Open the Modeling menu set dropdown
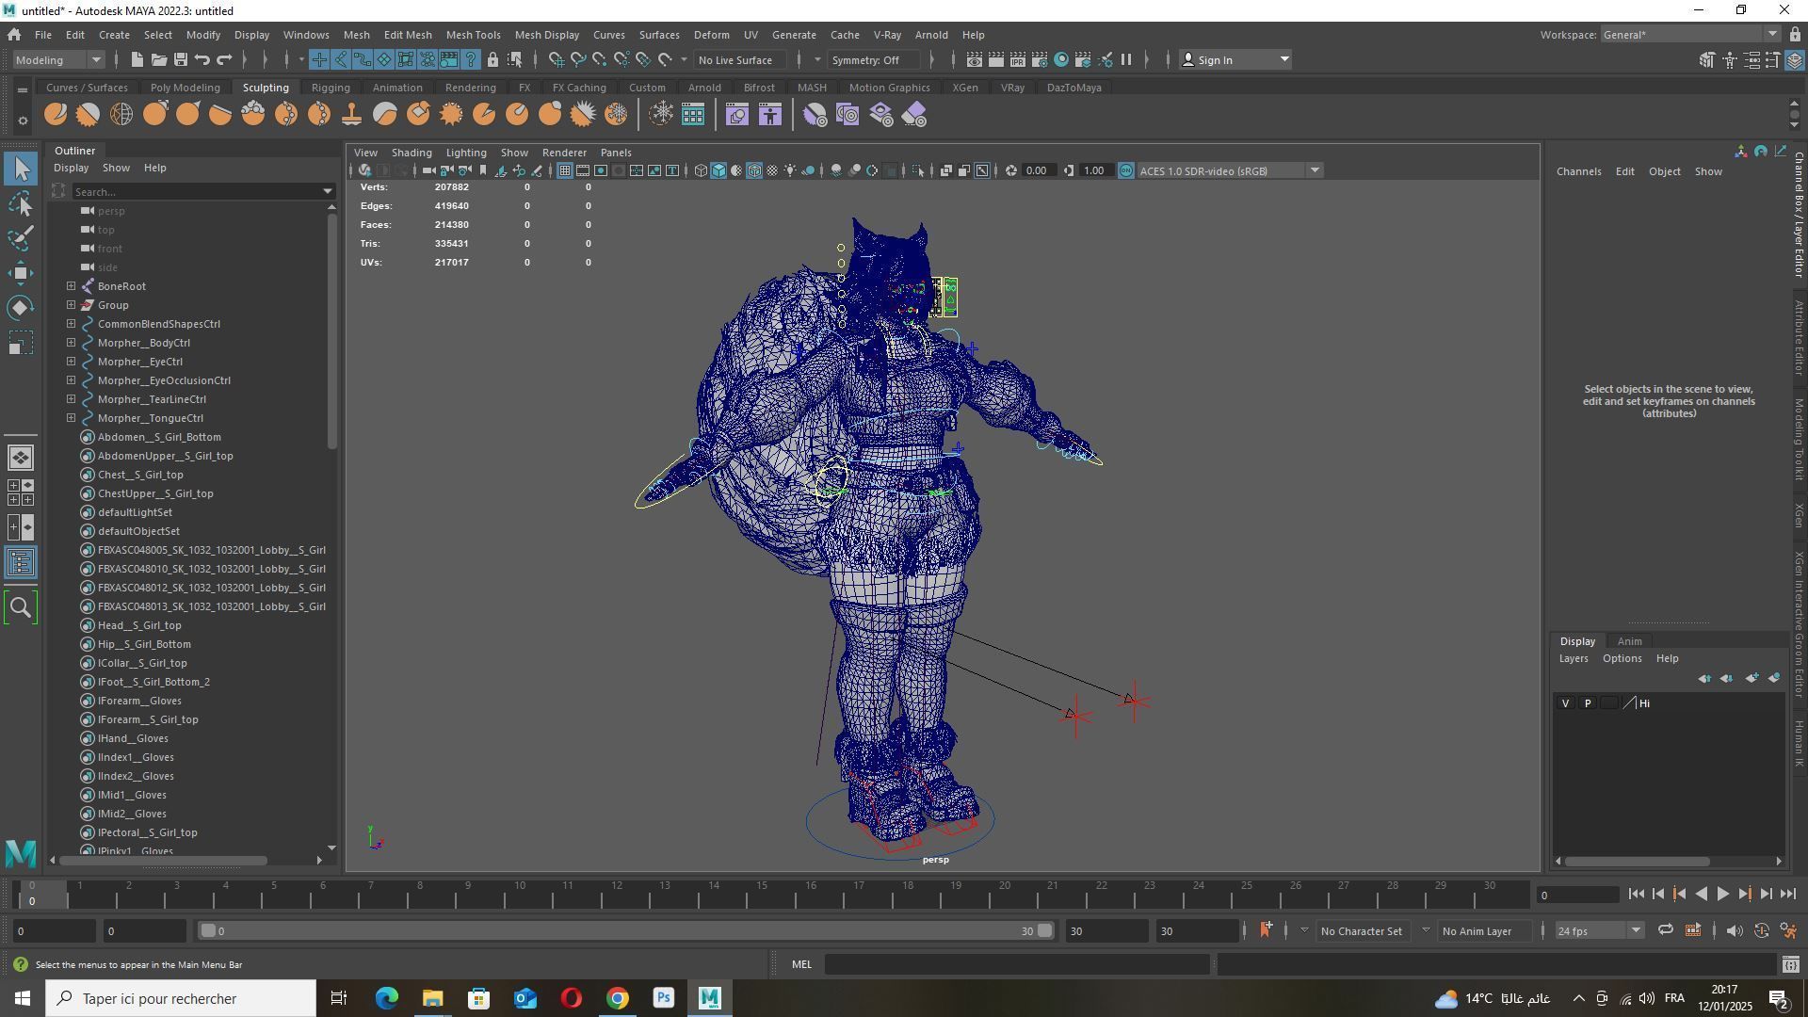Image resolution: width=1808 pixels, height=1017 pixels. [58, 59]
